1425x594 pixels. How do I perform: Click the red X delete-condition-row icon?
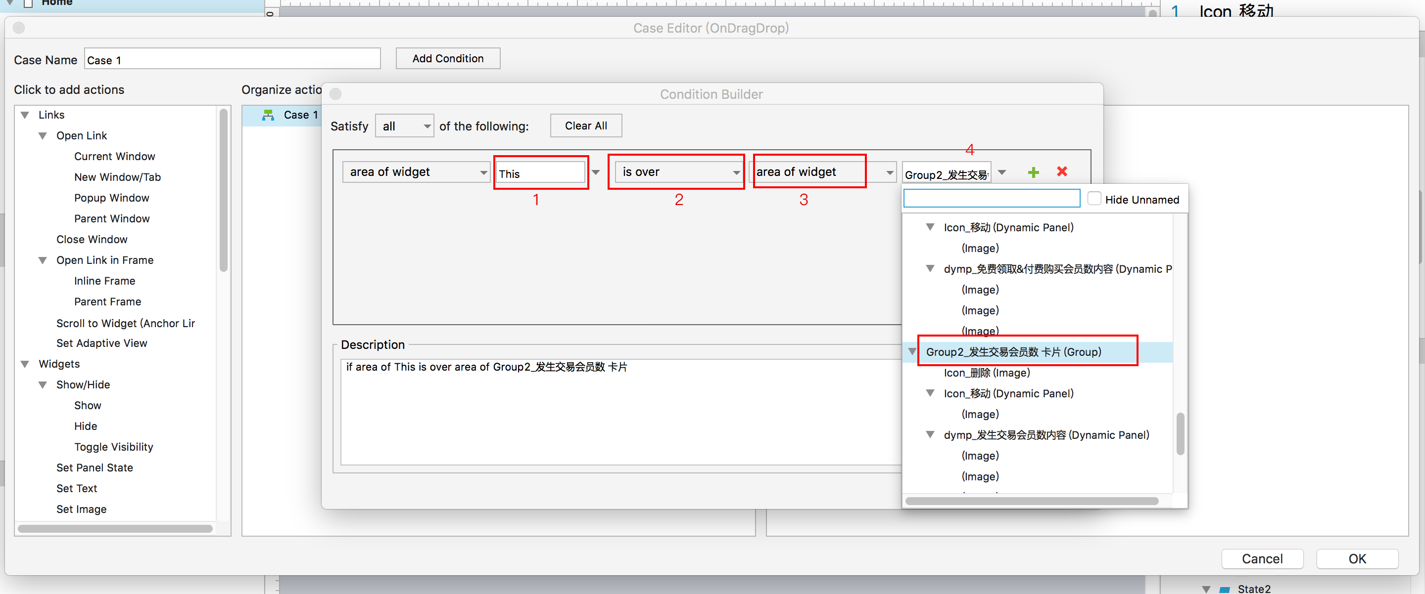(x=1061, y=172)
